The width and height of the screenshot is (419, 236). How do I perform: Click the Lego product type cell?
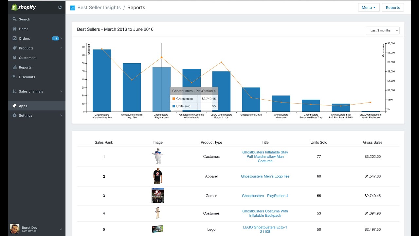(x=211, y=229)
